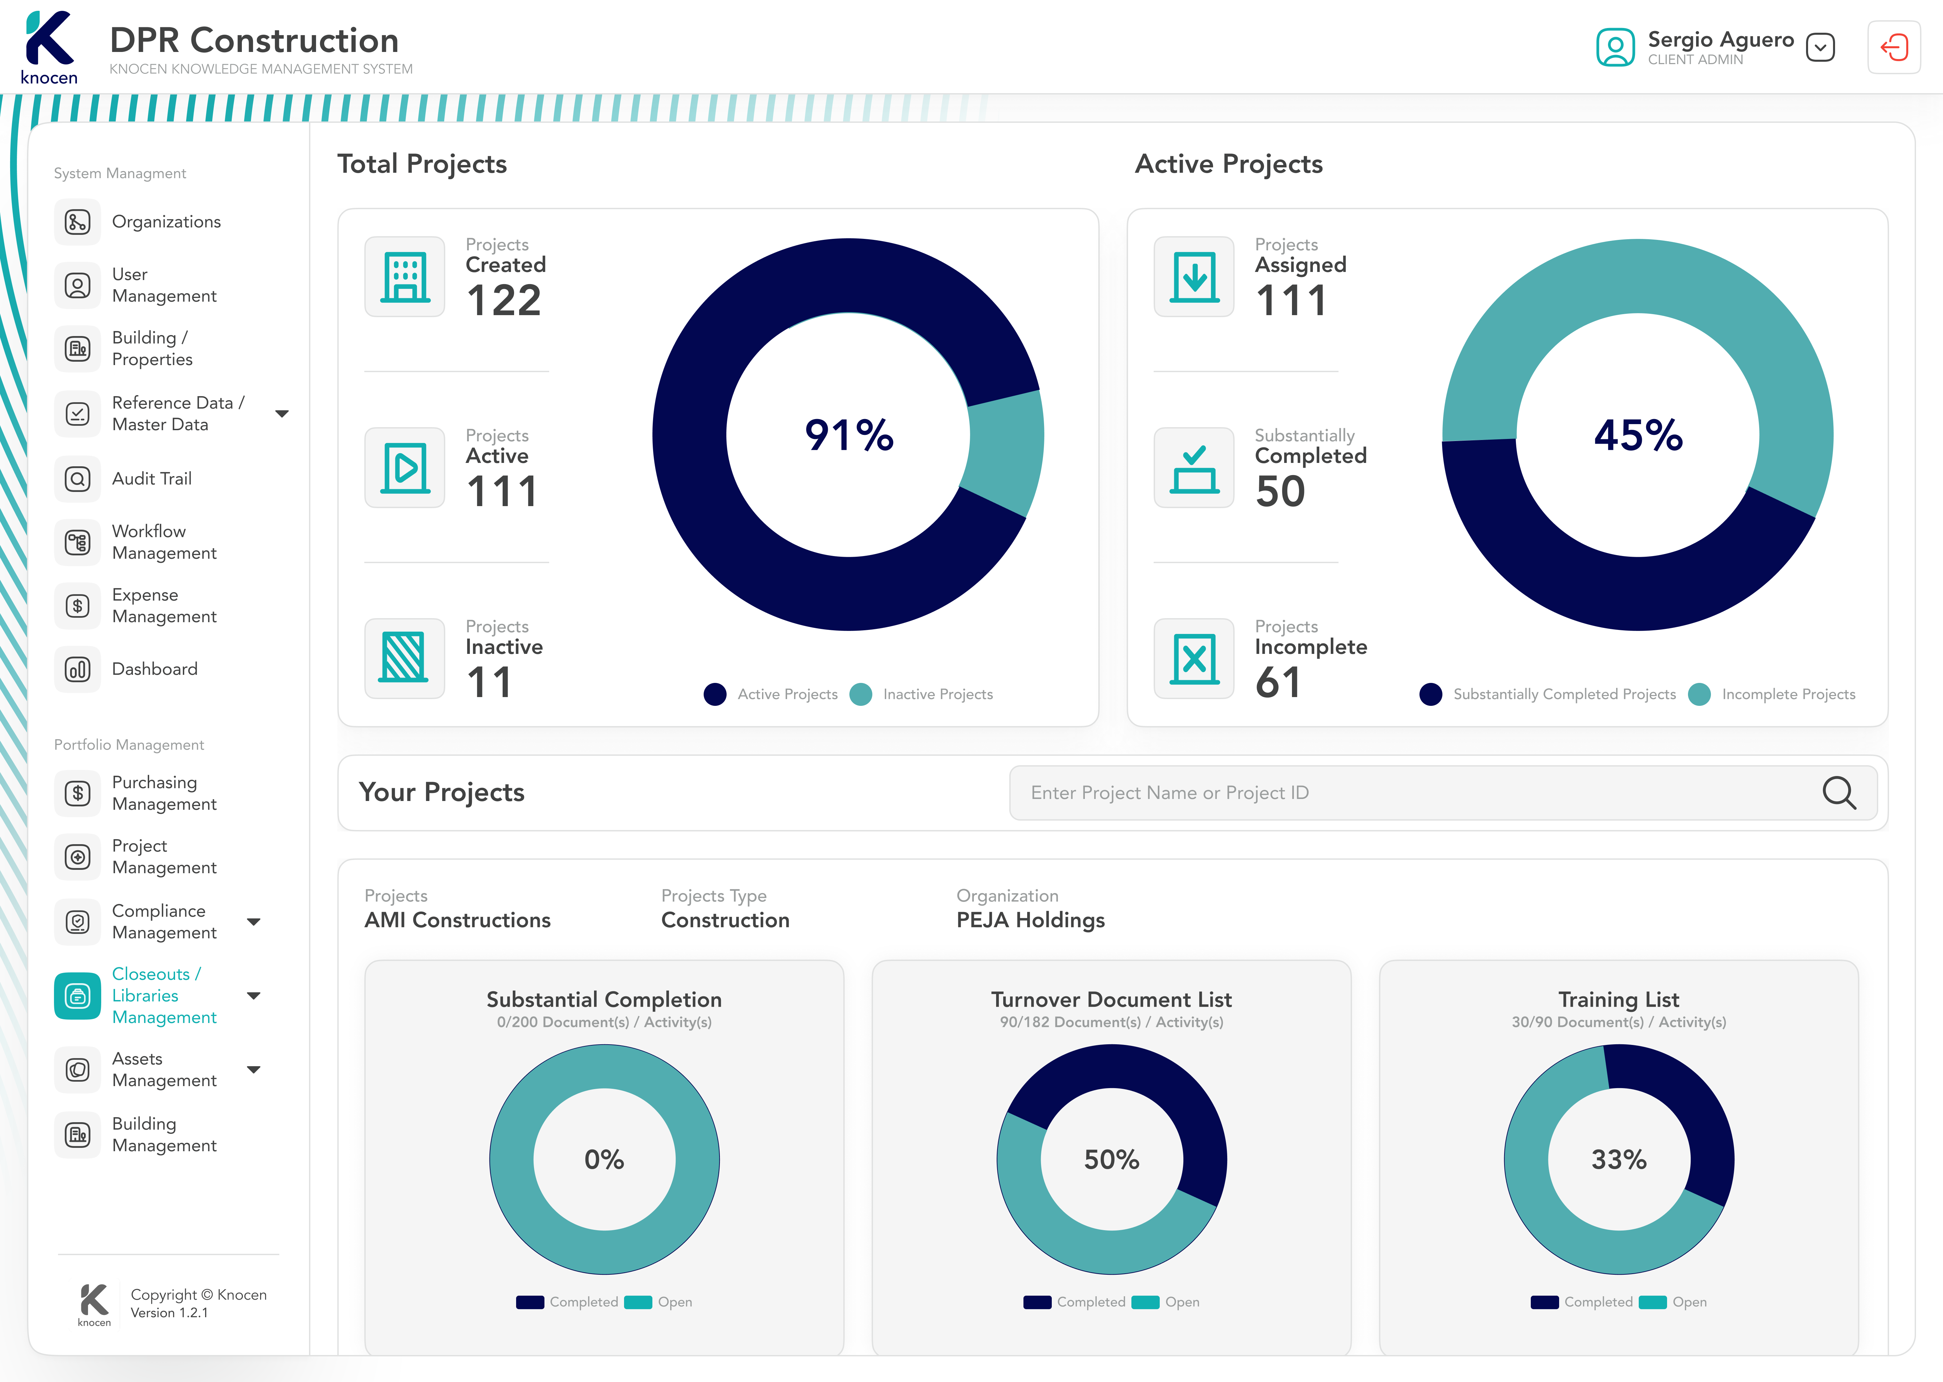Open the Purchasing Management link
This screenshot has width=1943, height=1382.
[164, 793]
